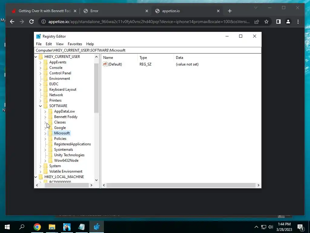Click the Chrome back arrow icon

click(x=12, y=22)
